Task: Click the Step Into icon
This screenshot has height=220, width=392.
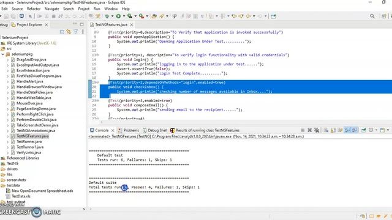Action: pos(67,16)
